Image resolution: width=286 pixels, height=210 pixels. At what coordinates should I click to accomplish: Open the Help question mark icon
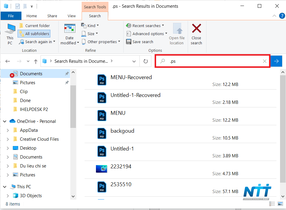click(282, 16)
